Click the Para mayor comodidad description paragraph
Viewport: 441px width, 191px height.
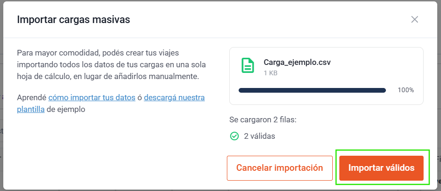112,65
